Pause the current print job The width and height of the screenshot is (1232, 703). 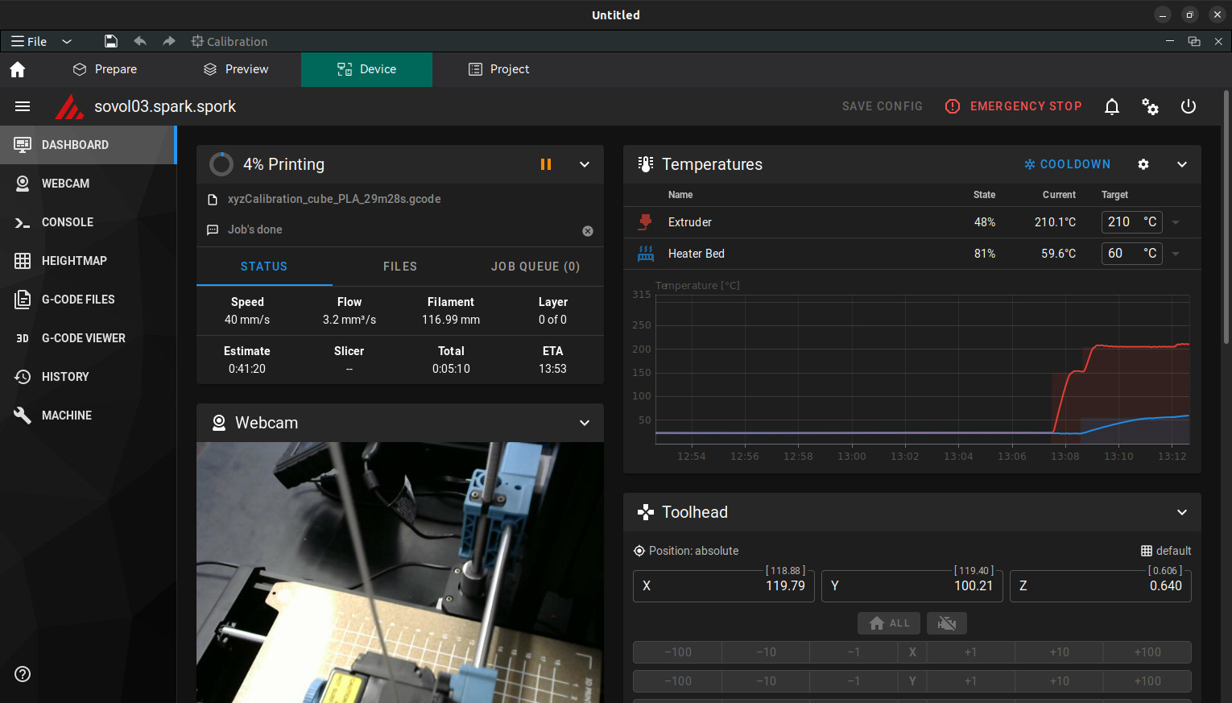point(546,164)
